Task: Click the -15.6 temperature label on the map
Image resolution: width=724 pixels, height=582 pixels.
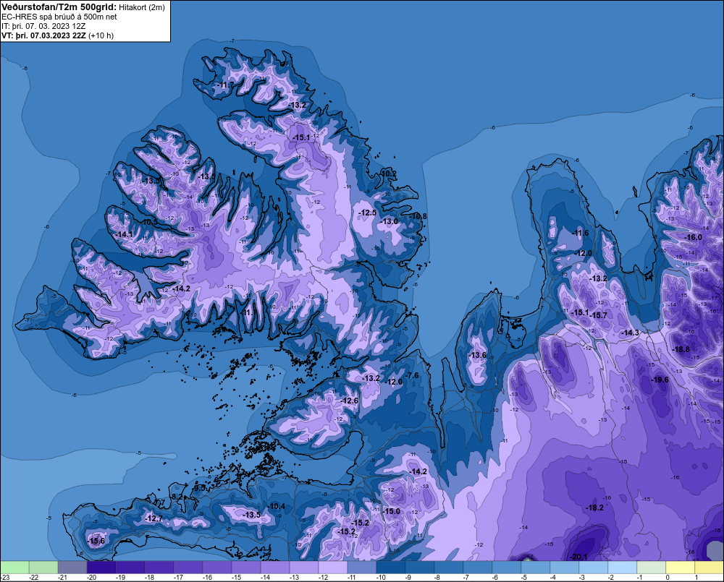Action: point(96,541)
